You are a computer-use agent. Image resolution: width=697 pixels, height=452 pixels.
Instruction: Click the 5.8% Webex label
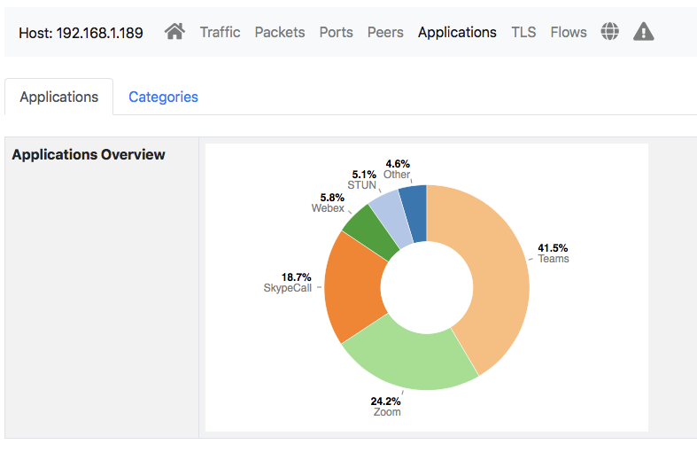tap(328, 203)
